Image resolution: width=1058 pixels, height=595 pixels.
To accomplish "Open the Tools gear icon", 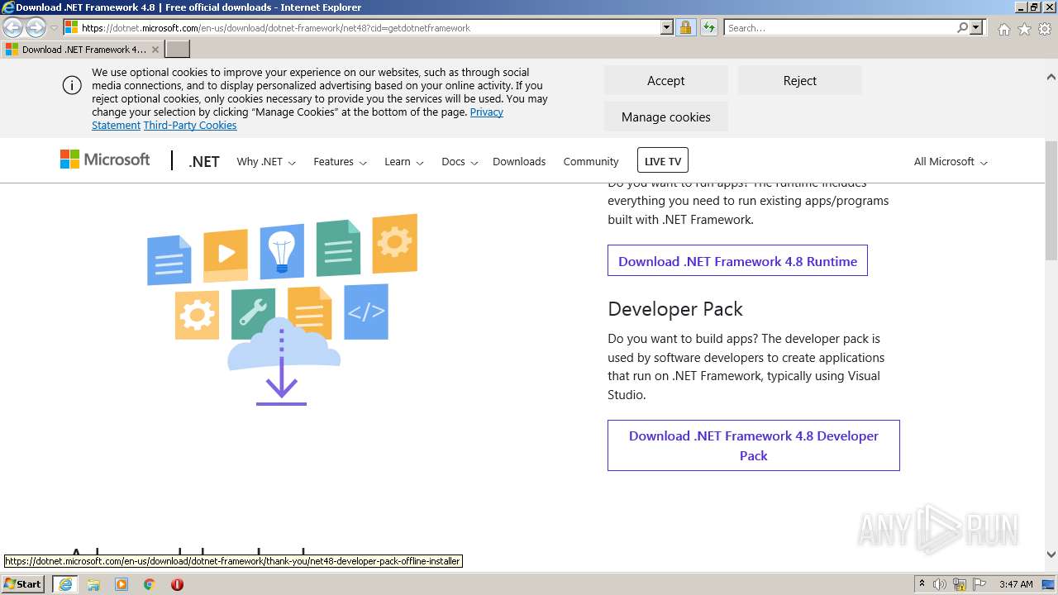I will [1045, 29].
